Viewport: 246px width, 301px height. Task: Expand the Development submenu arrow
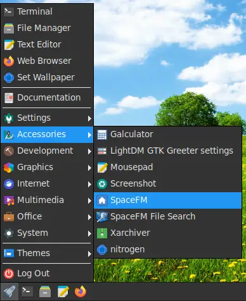click(89, 151)
